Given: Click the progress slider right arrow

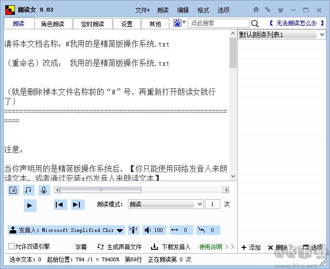Looking at the screenshot, I should (226, 190).
